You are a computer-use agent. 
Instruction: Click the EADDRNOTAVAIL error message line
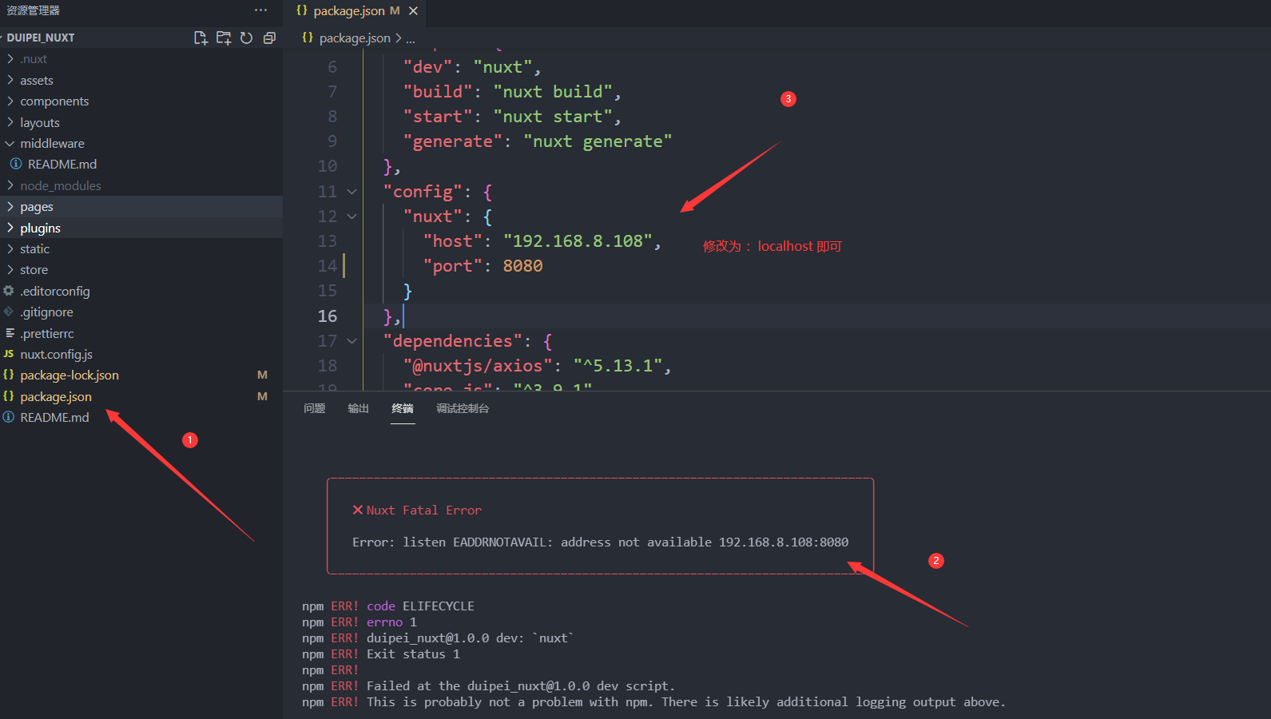[x=601, y=542]
